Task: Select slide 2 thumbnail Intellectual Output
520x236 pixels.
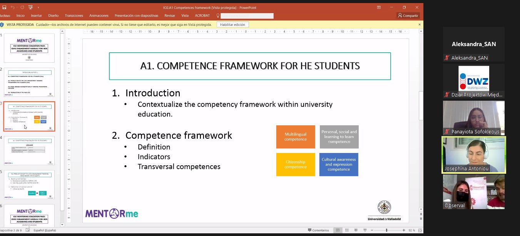Action: pyautogui.click(x=29, y=82)
